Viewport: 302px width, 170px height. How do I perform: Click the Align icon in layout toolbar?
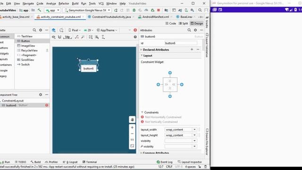tap(97, 37)
